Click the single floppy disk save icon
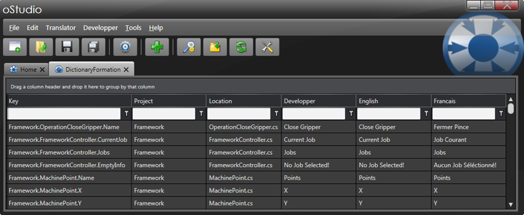 [x=67, y=47]
